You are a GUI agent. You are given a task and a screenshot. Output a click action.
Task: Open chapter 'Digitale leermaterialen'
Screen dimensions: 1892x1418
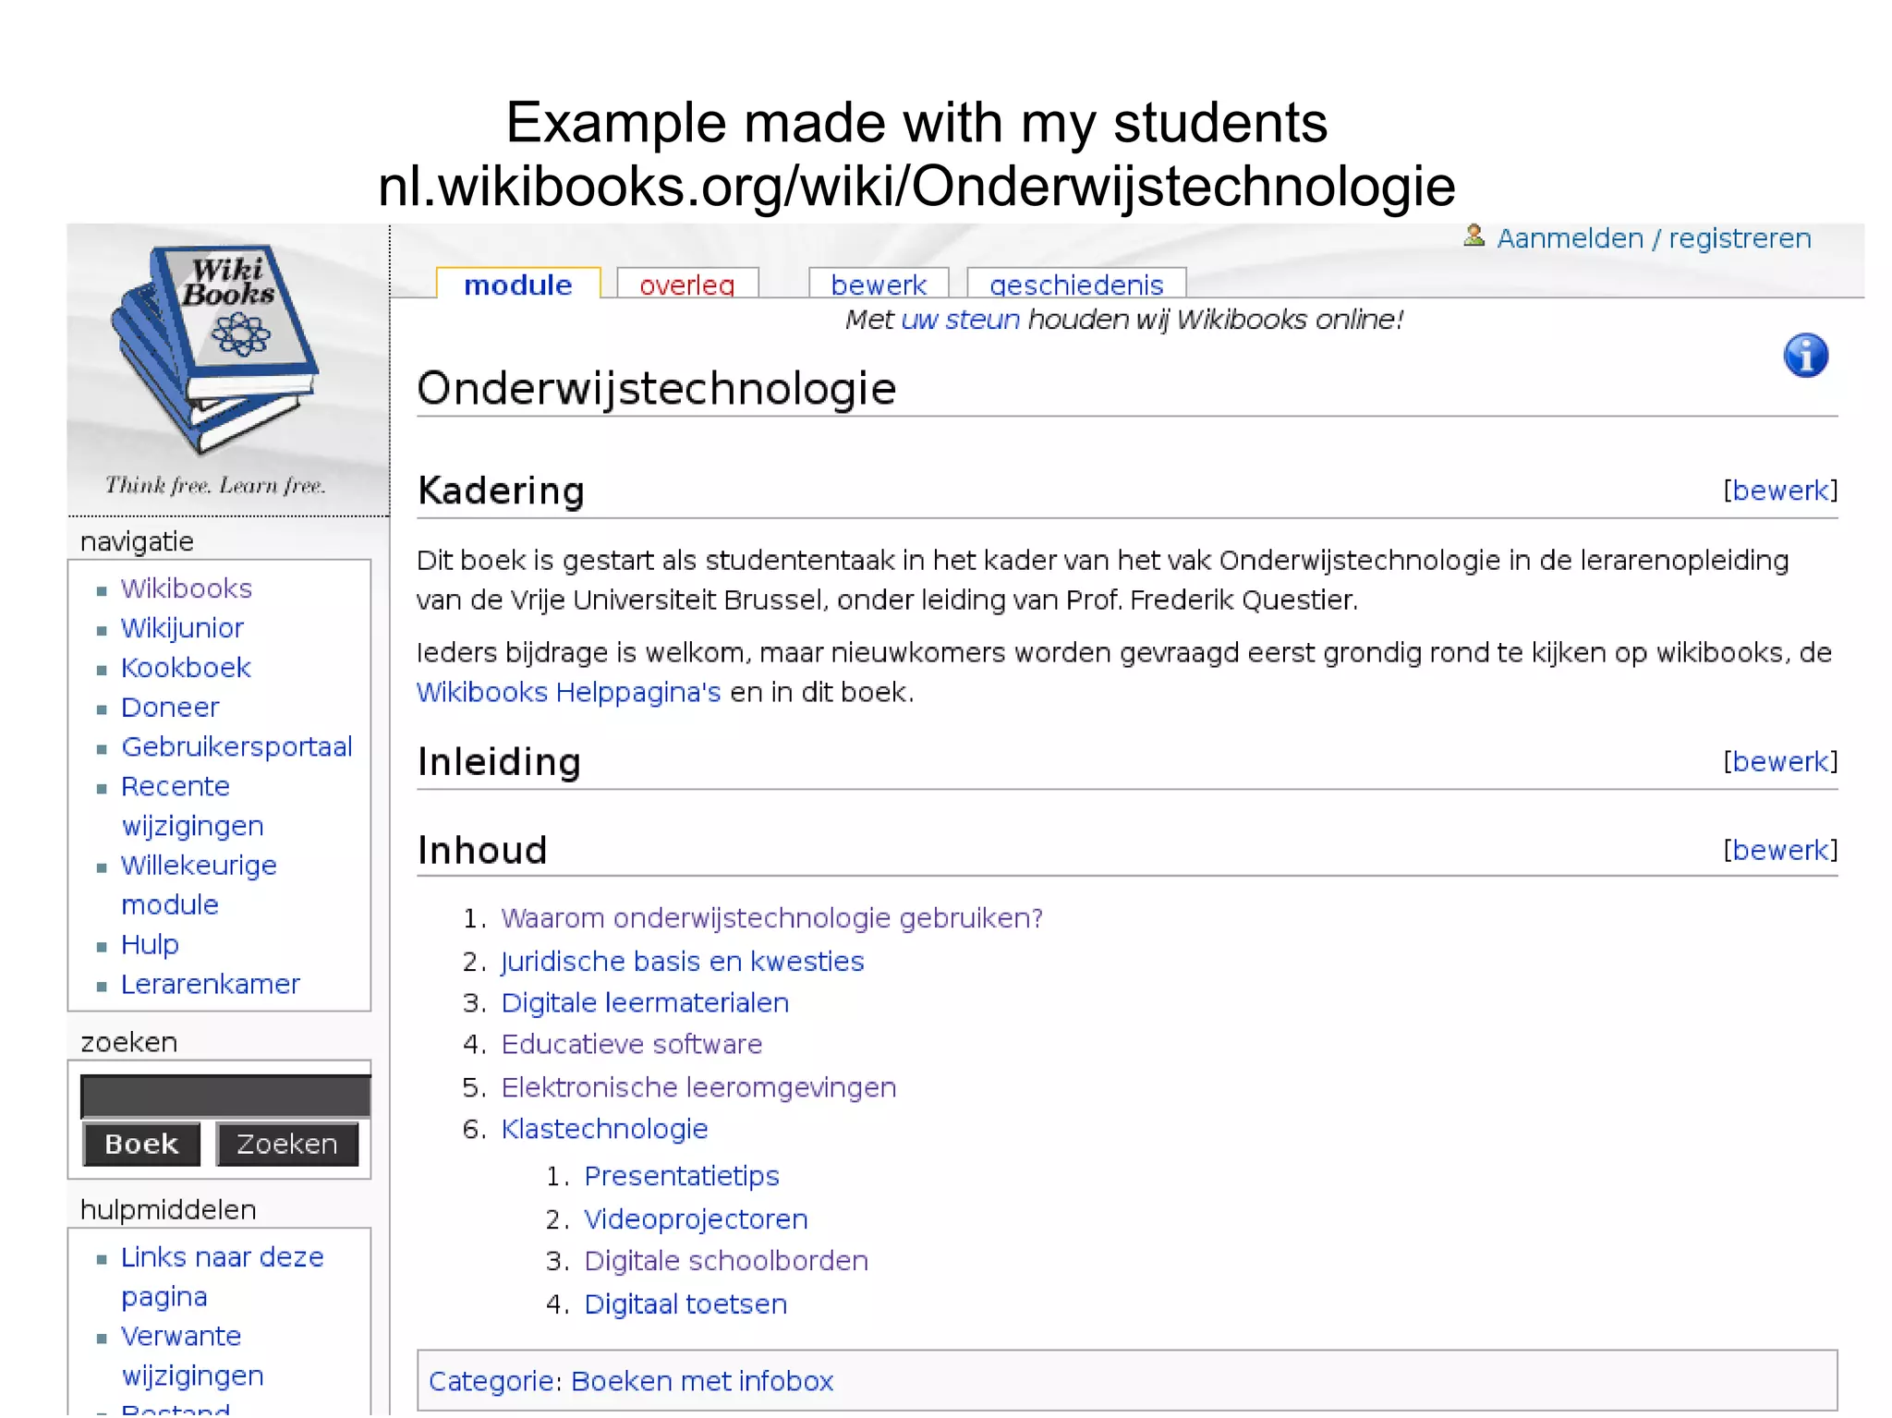point(645,1003)
